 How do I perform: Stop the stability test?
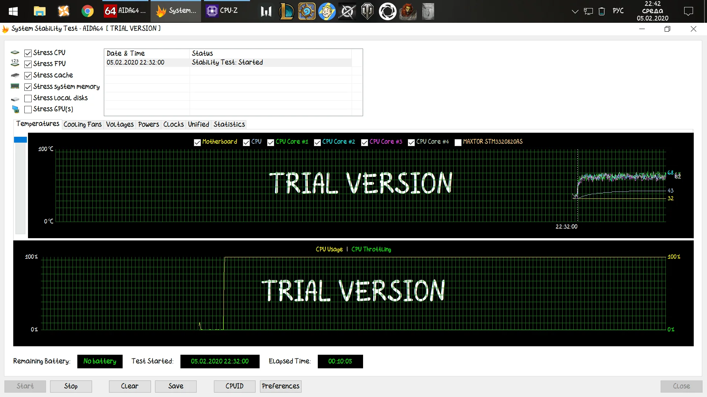pyautogui.click(x=71, y=386)
